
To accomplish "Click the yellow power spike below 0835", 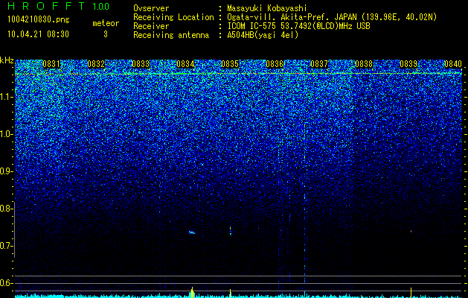I will coord(230,294).
